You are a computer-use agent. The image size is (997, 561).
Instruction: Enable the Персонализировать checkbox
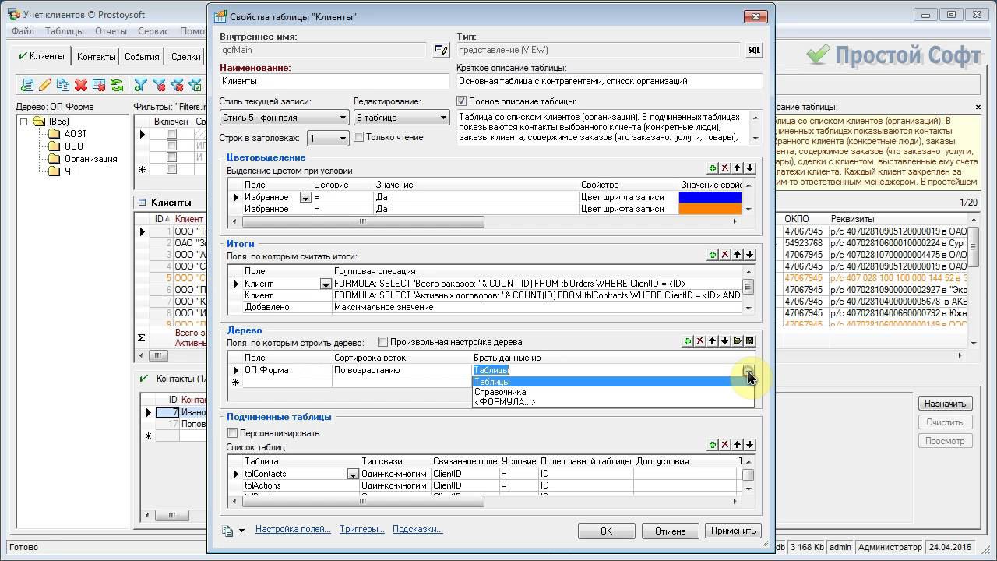232,433
